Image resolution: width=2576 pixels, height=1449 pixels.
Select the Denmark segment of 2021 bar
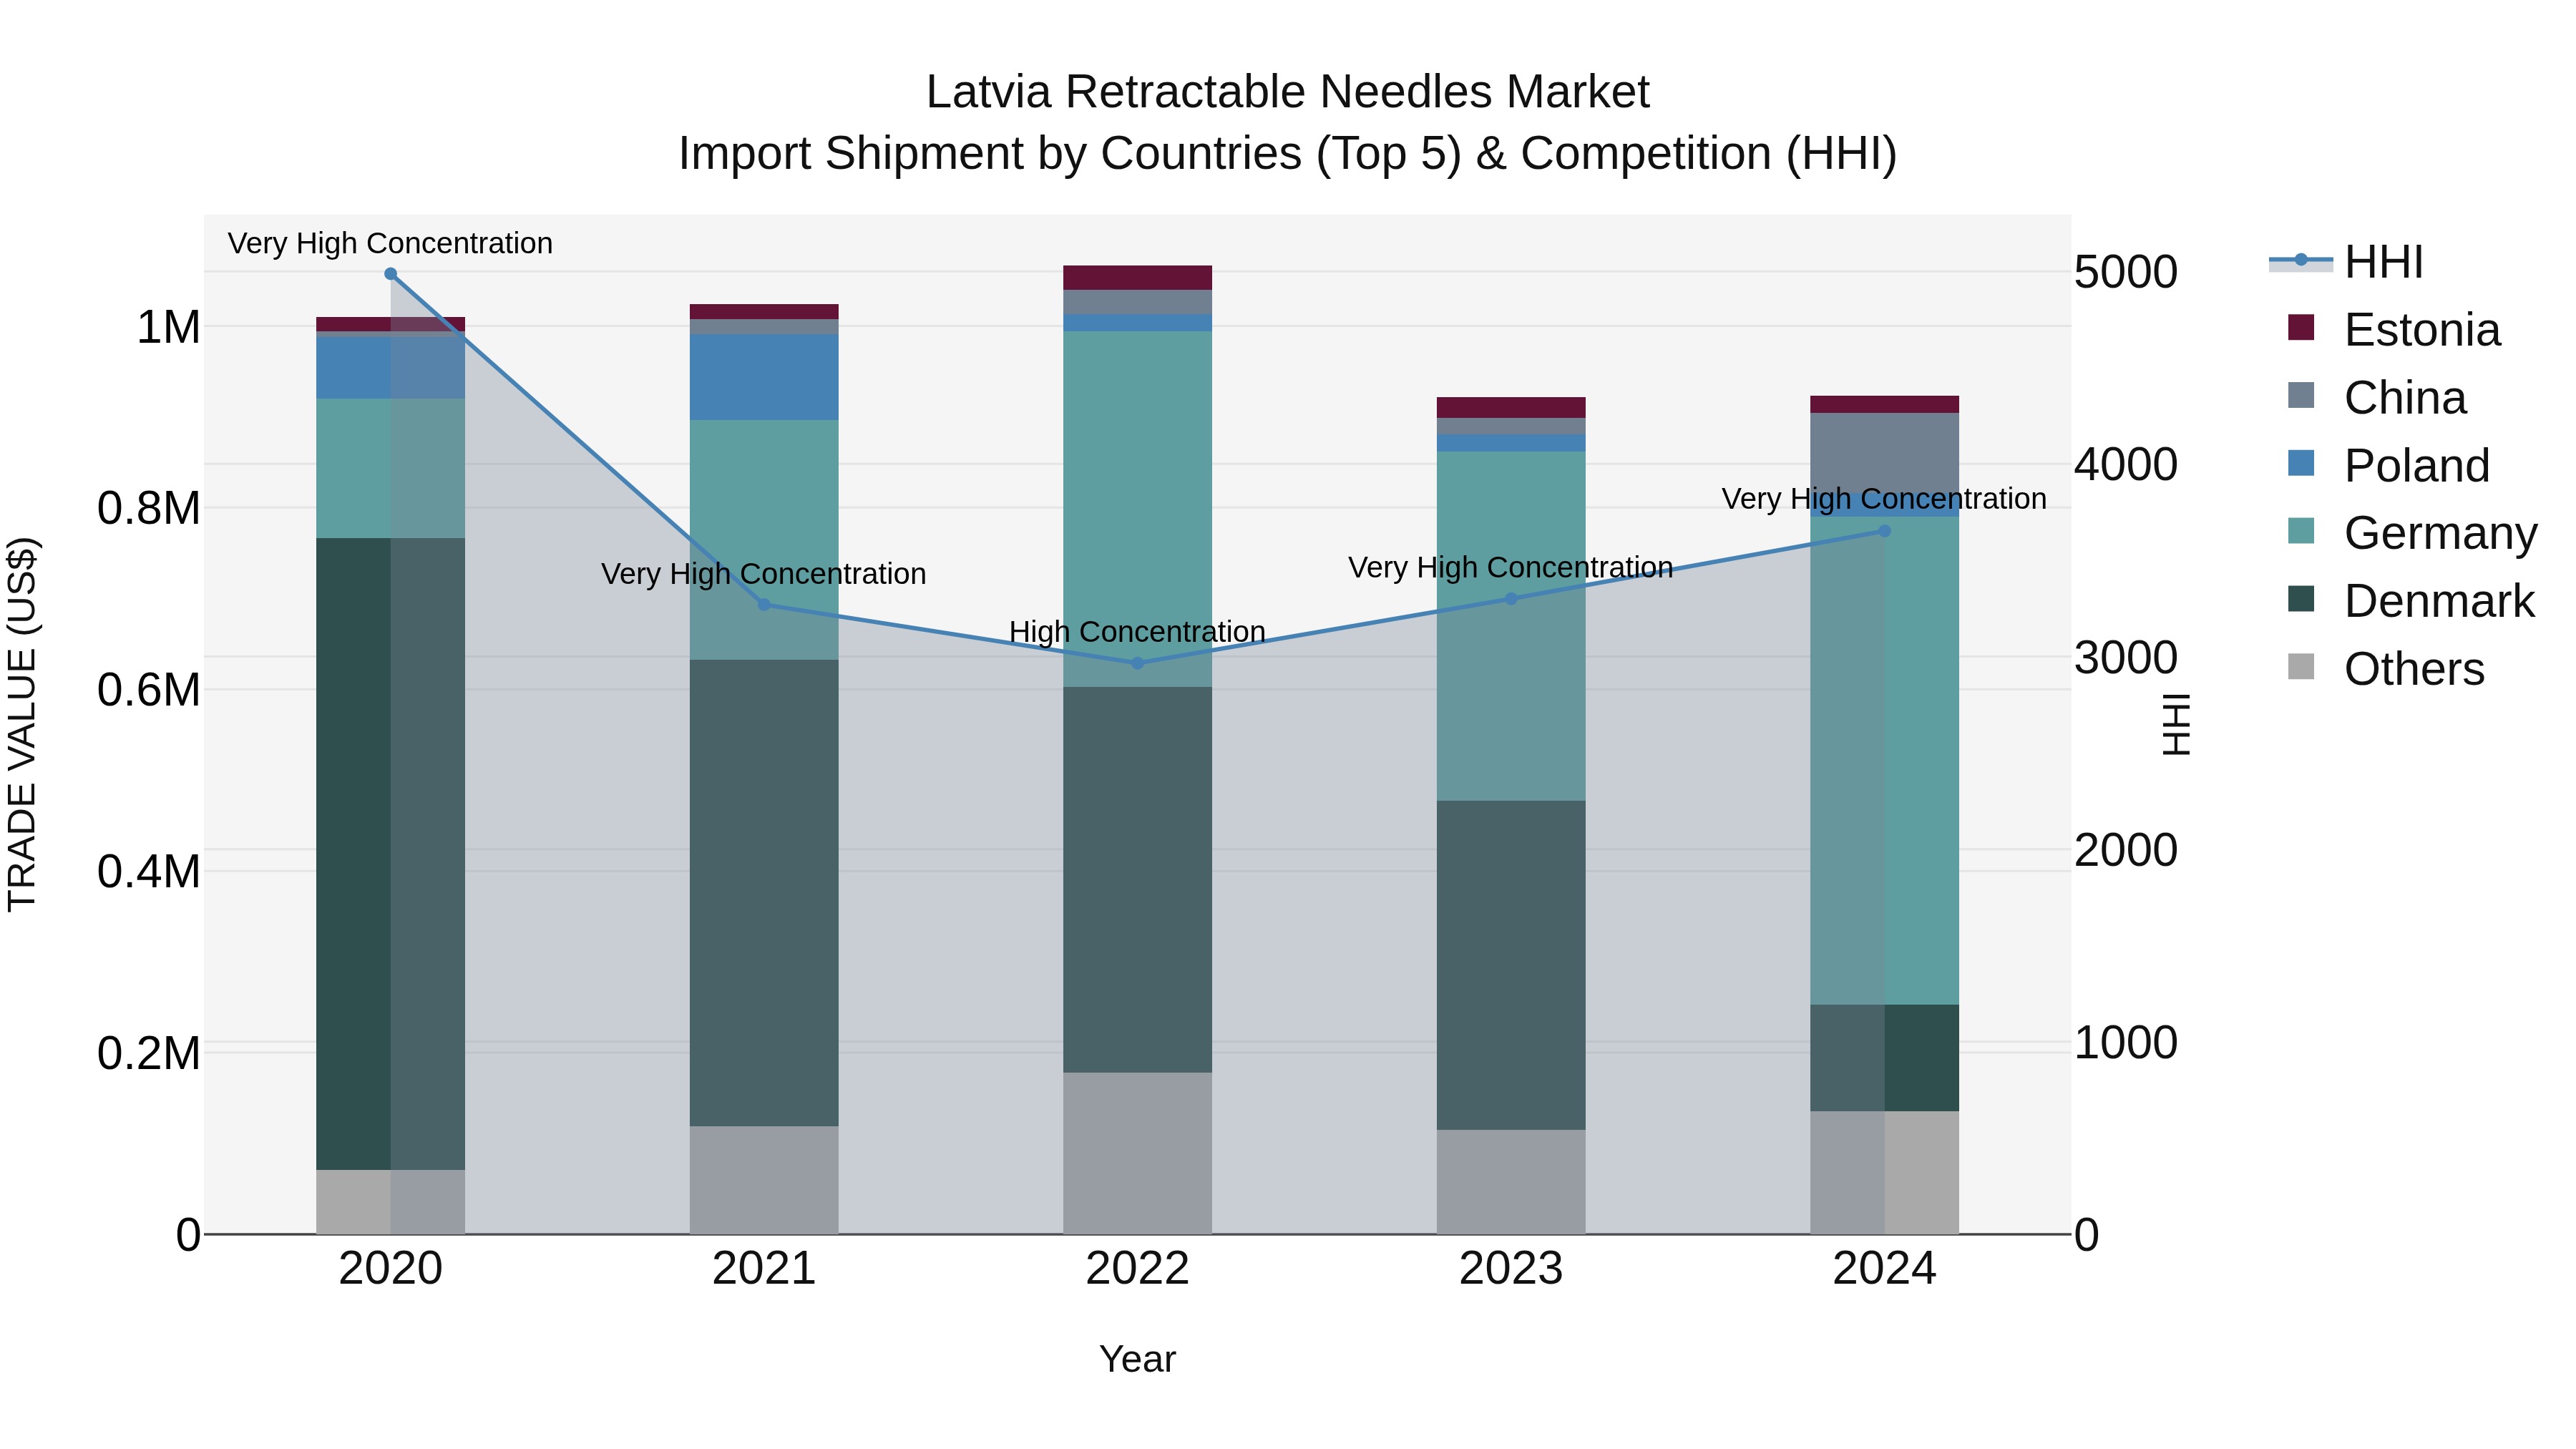pos(764,893)
